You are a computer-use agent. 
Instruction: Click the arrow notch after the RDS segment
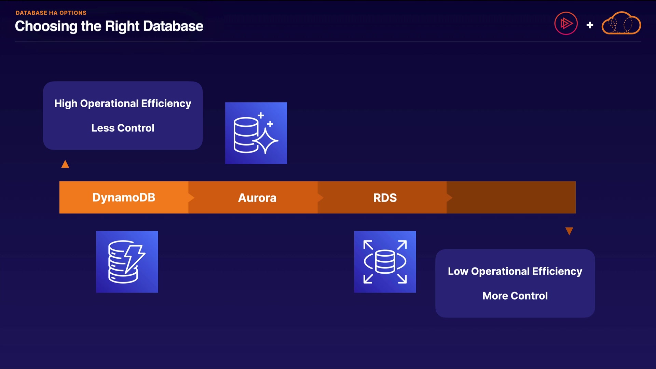pyautogui.click(x=449, y=197)
